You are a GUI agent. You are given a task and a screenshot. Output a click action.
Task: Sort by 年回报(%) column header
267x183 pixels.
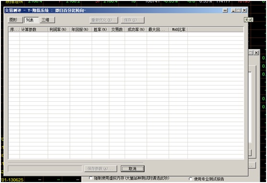click(x=81, y=30)
